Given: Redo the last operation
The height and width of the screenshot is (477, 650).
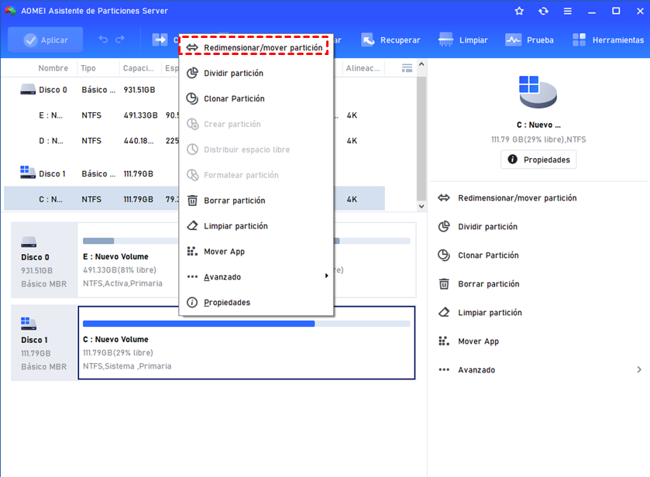Looking at the screenshot, I should (120, 39).
